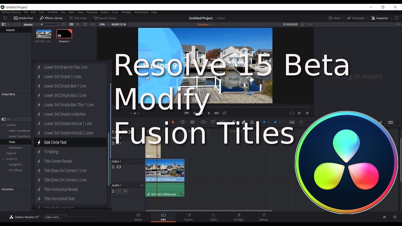The image size is (402, 226).
Task: Open the File menu
Action: [26, 12]
